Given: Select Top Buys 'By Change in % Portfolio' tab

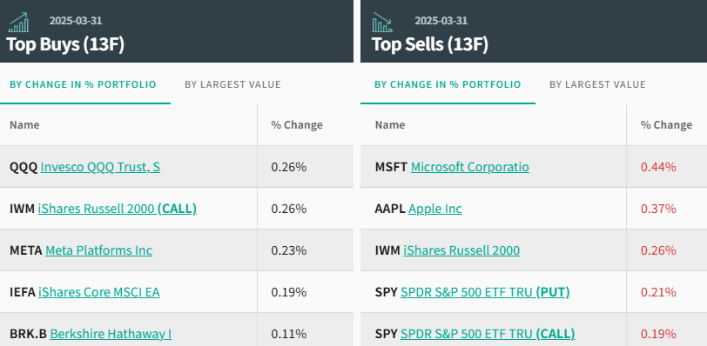Looking at the screenshot, I should [83, 84].
